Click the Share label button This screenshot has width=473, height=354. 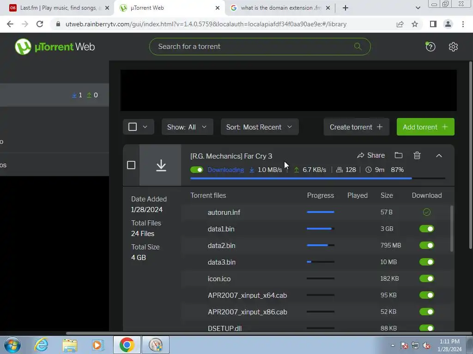[376, 155]
